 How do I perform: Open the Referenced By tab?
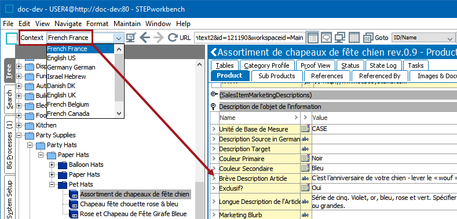(379, 76)
